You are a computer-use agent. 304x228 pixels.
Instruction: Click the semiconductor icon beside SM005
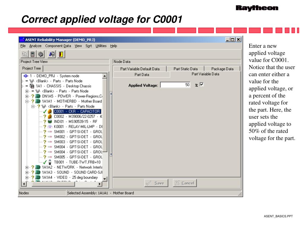pos(50,157)
